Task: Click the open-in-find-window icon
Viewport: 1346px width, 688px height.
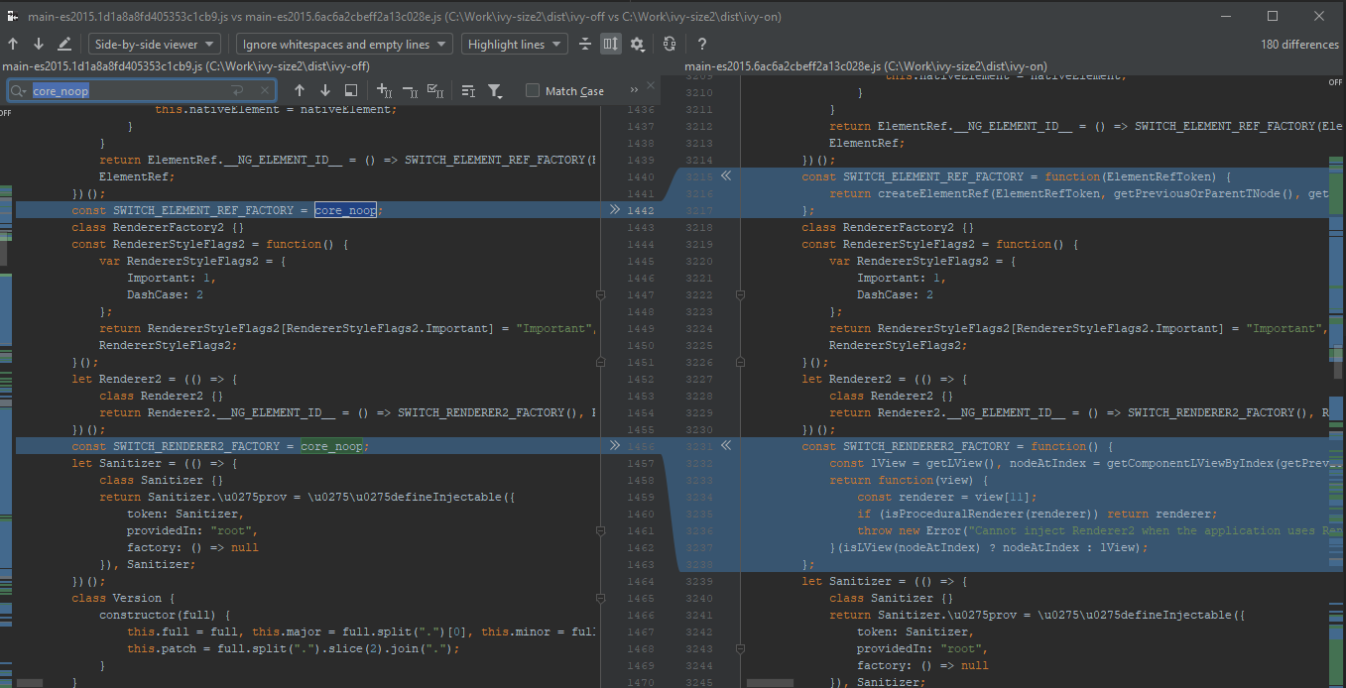Action: click(x=350, y=90)
